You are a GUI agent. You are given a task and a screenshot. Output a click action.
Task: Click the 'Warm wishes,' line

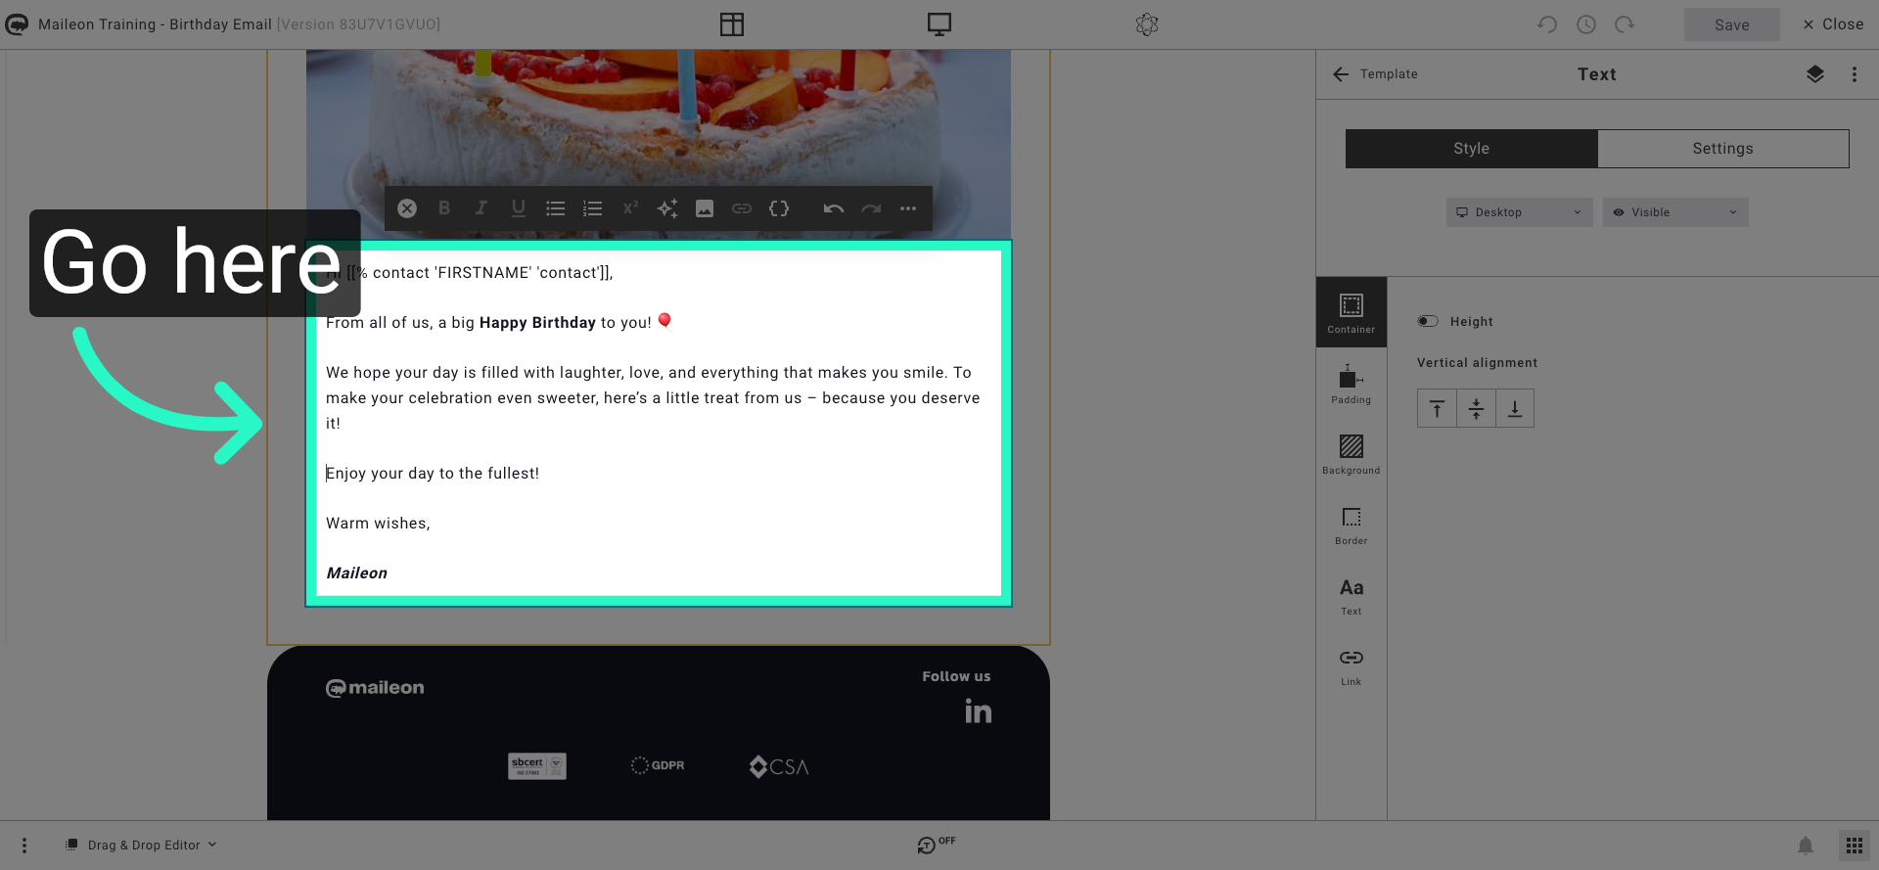pos(378,524)
